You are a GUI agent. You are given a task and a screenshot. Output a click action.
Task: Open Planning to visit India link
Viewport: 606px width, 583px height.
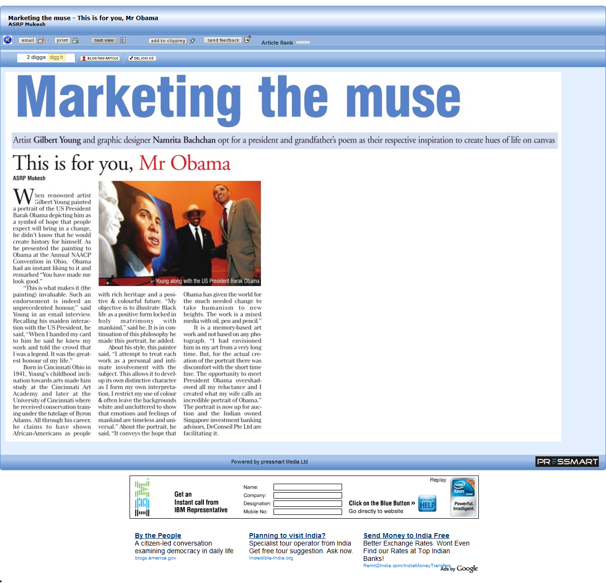[x=287, y=535]
